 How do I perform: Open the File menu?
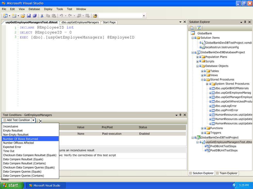(4, 9)
